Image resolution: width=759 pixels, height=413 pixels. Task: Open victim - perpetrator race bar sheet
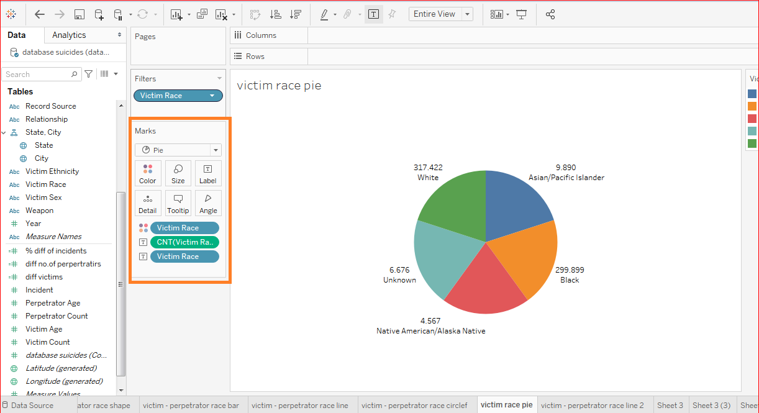click(191, 405)
